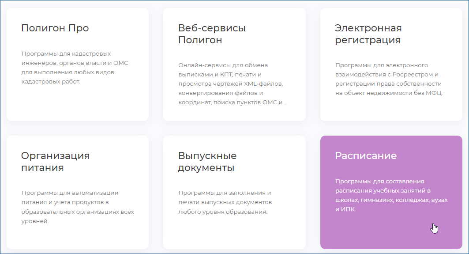Open the Электронная регистрация heading
Image resolution: width=469 pixels, height=254 pixels.
[368, 34]
